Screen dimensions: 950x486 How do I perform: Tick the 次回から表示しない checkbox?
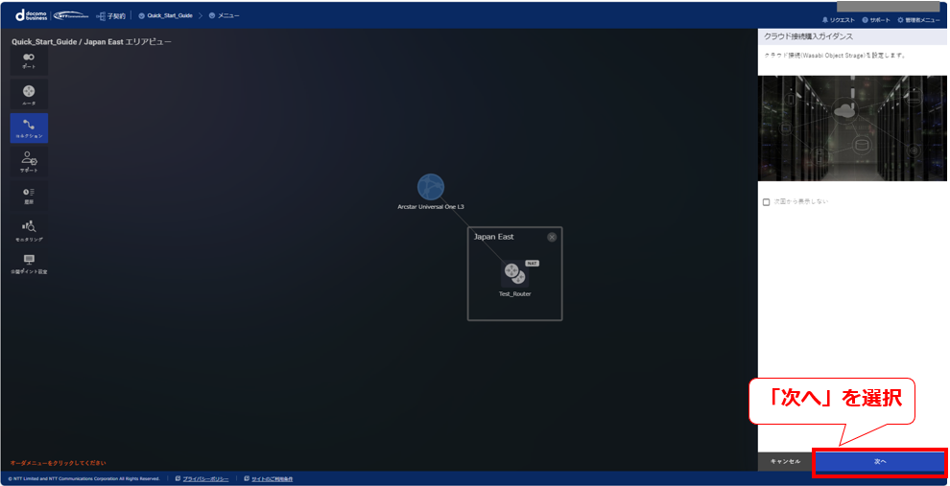(767, 201)
